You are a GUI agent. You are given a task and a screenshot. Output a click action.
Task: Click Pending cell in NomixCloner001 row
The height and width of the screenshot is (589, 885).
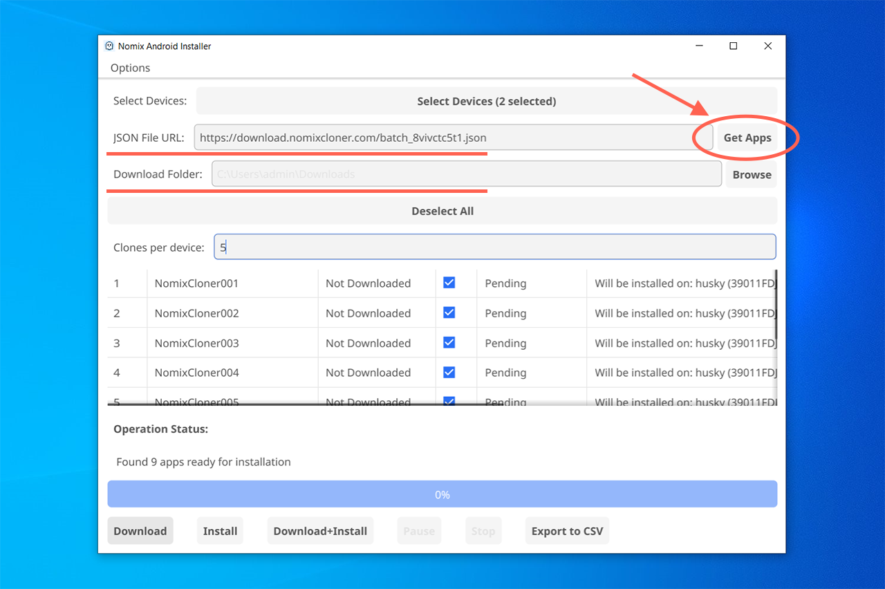532,283
